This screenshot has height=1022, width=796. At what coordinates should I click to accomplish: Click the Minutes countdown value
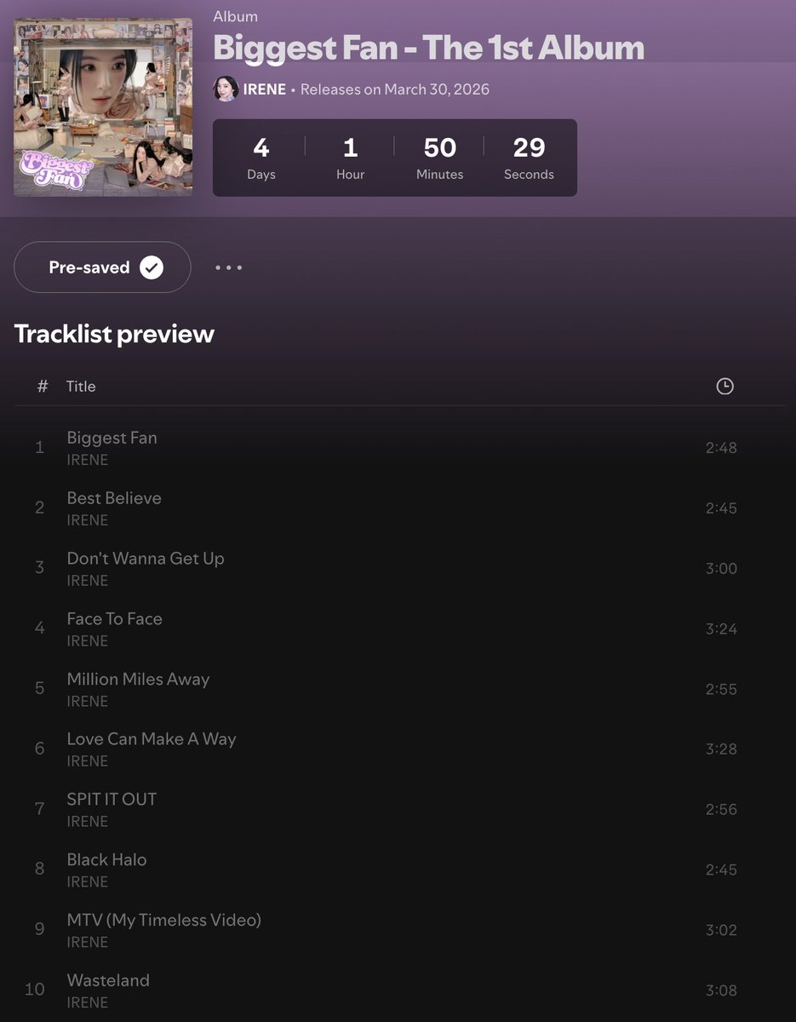pyautogui.click(x=440, y=147)
